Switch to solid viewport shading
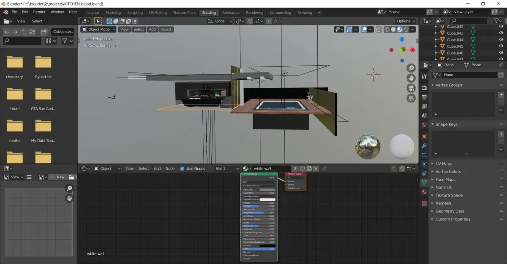 pos(393,30)
